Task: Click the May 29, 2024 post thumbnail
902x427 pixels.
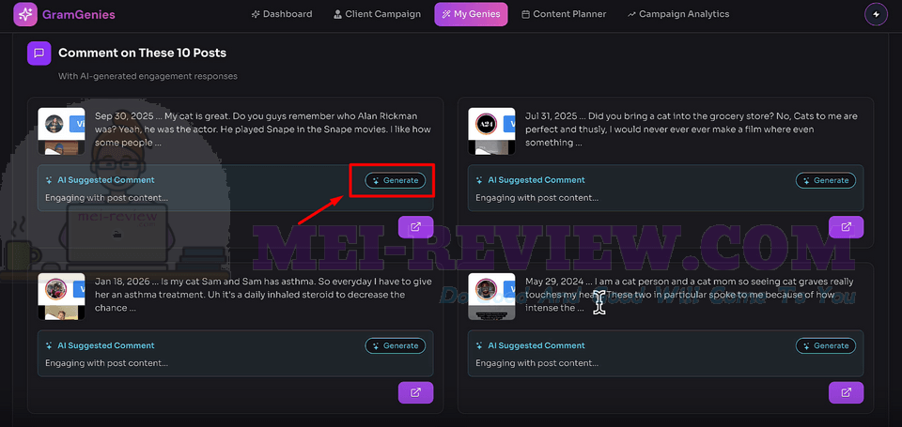Action: pyautogui.click(x=491, y=296)
